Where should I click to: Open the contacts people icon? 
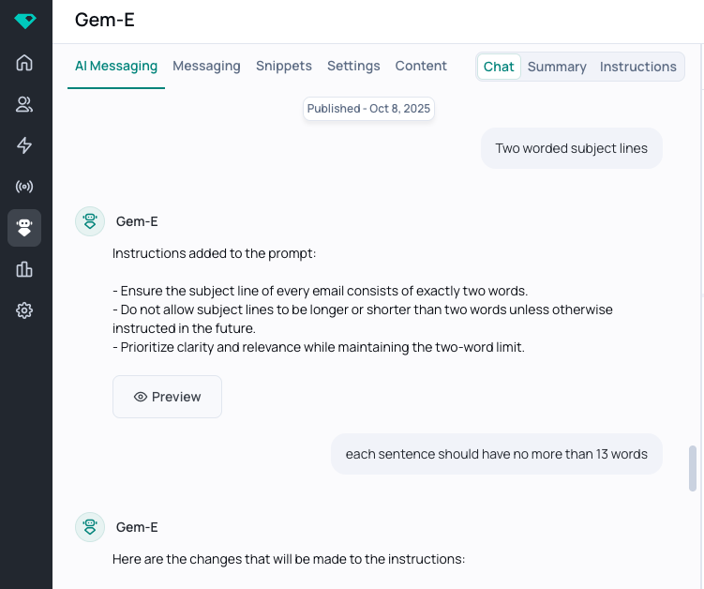point(24,104)
